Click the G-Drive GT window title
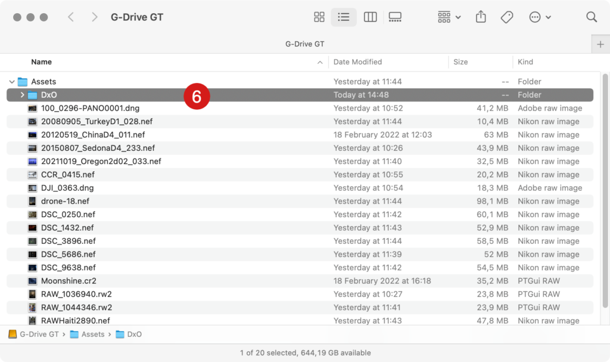Screen dimensions: 610x362 [x=137, y=17]
